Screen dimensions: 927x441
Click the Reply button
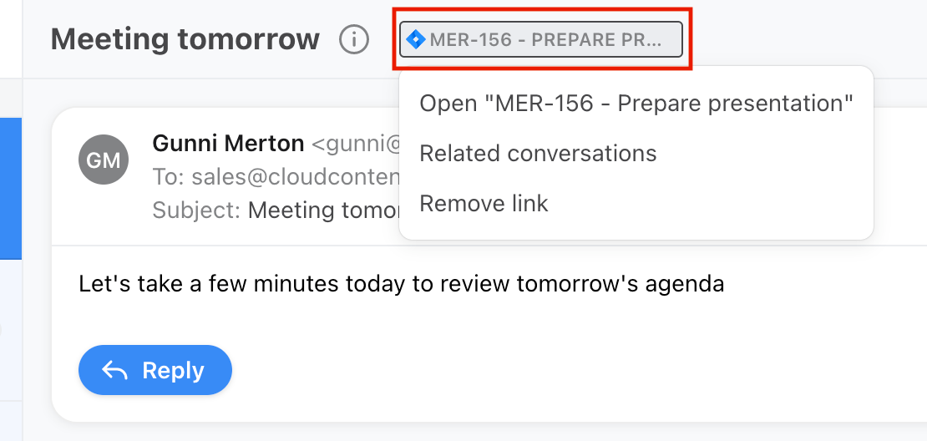click(154, 370)
